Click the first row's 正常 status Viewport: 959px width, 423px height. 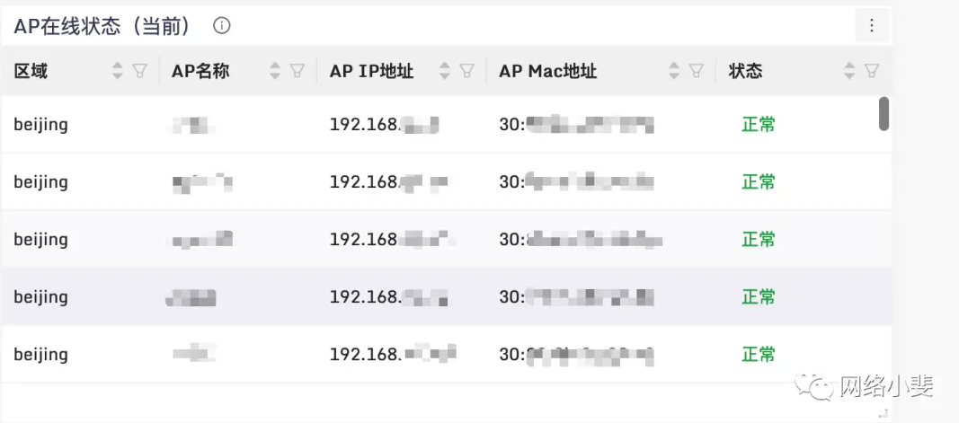point(758,125)
